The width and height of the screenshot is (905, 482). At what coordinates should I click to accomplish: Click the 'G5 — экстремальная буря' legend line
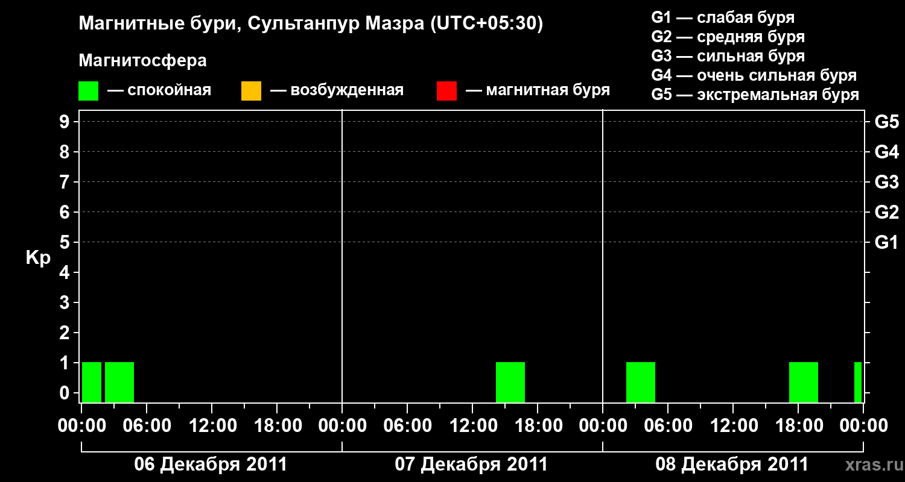click(x=755, y=95)
